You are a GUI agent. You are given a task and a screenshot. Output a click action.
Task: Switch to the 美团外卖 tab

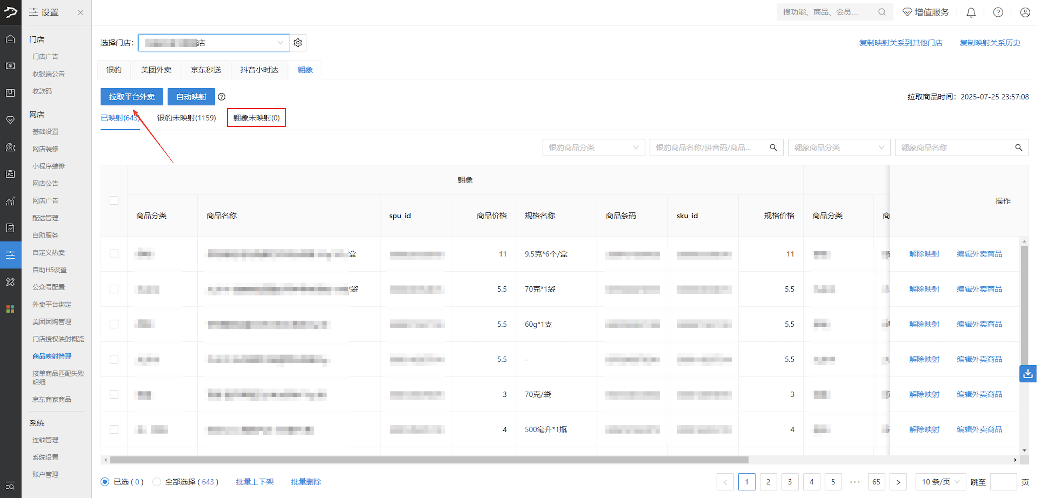[x=156, y=70]
